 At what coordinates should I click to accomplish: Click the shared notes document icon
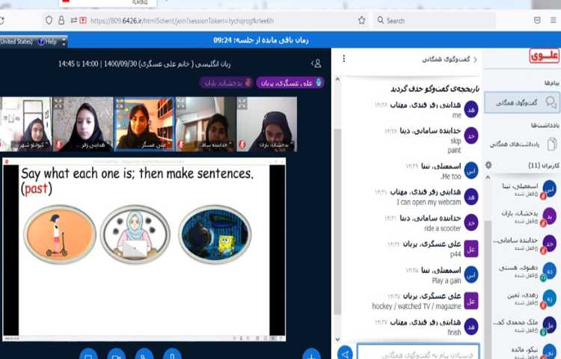click(551, 144)
